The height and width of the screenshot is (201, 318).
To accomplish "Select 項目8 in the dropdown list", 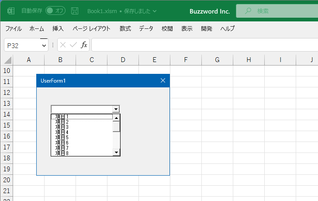I will point(82,153).
